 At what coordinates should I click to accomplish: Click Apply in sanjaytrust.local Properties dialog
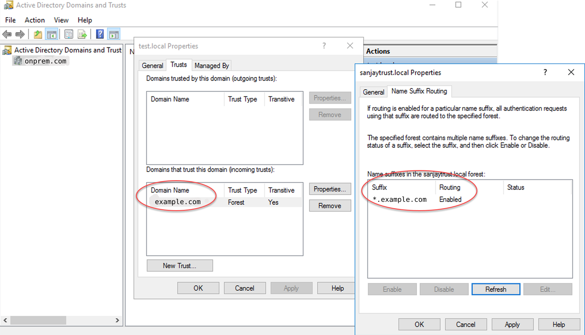click(x=512, y=325)
